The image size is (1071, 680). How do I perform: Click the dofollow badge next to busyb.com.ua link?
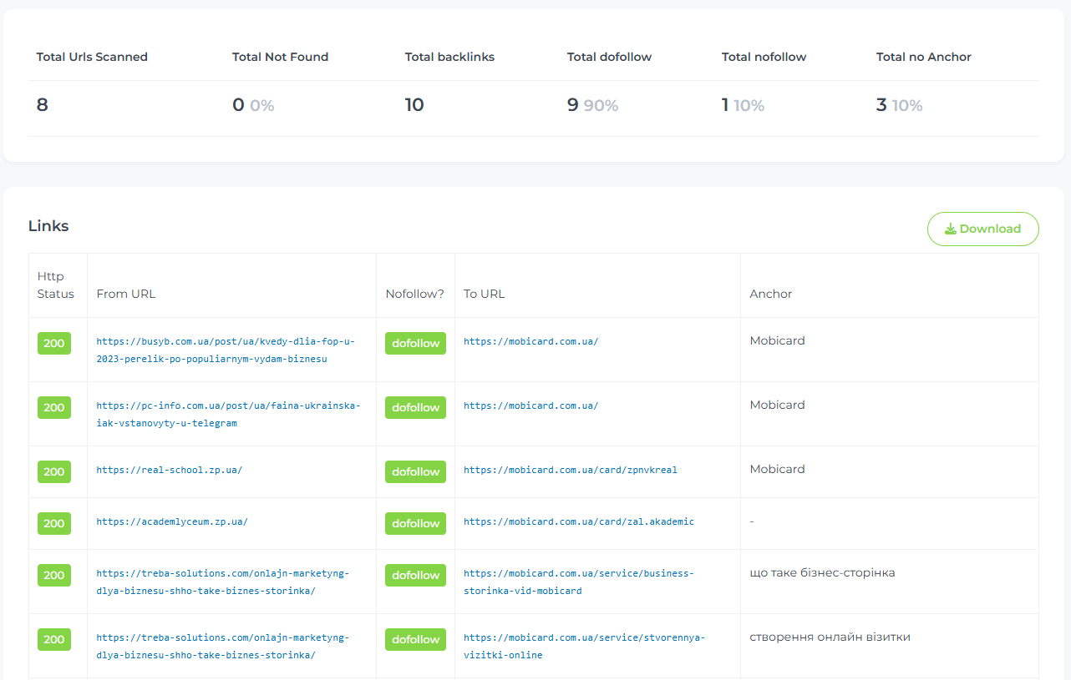coord(415,343)
